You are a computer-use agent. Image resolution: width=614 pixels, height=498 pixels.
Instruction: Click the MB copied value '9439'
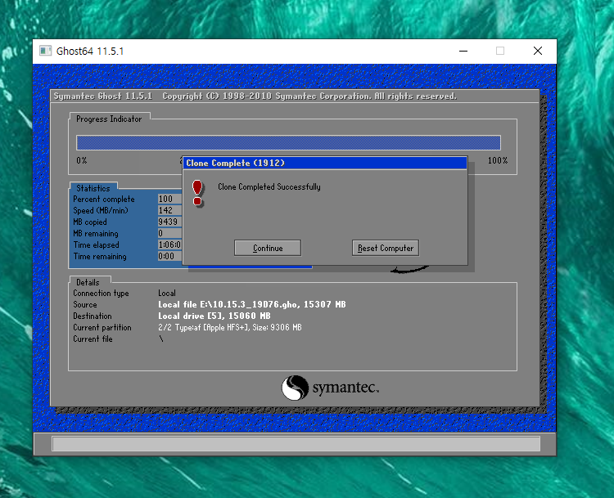(169, 222)
